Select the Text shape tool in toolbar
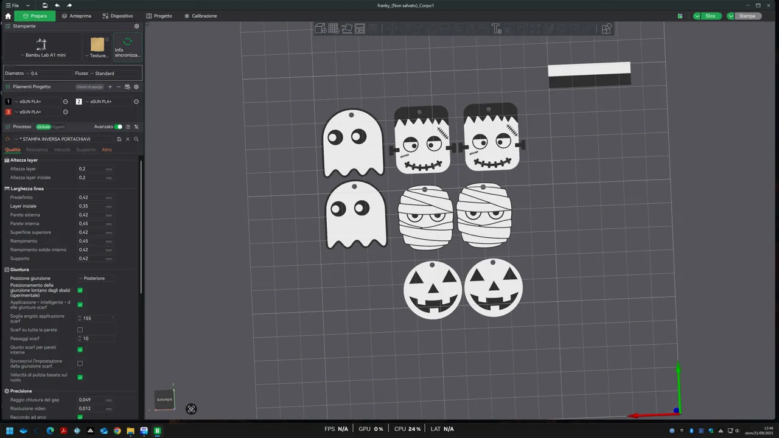Viewport: 779px width, 438px height. [496, 29]
